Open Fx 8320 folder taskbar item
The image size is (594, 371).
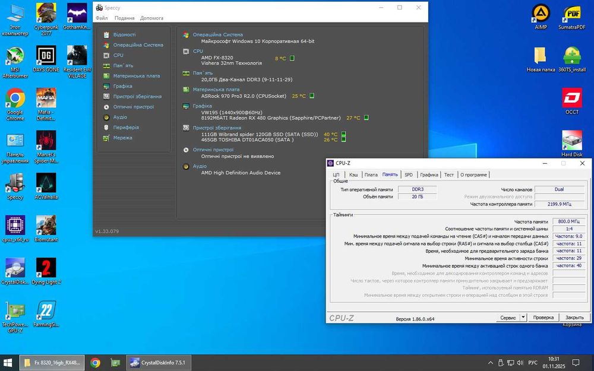pos(52,363)
